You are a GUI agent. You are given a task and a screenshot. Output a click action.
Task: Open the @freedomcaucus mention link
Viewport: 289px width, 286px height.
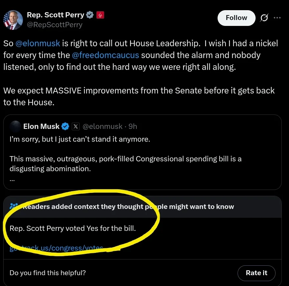105,55
